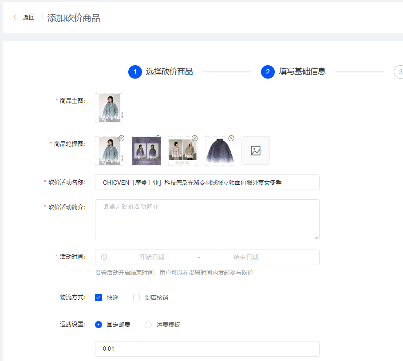Select the step 3 circle

coord(399,72)
